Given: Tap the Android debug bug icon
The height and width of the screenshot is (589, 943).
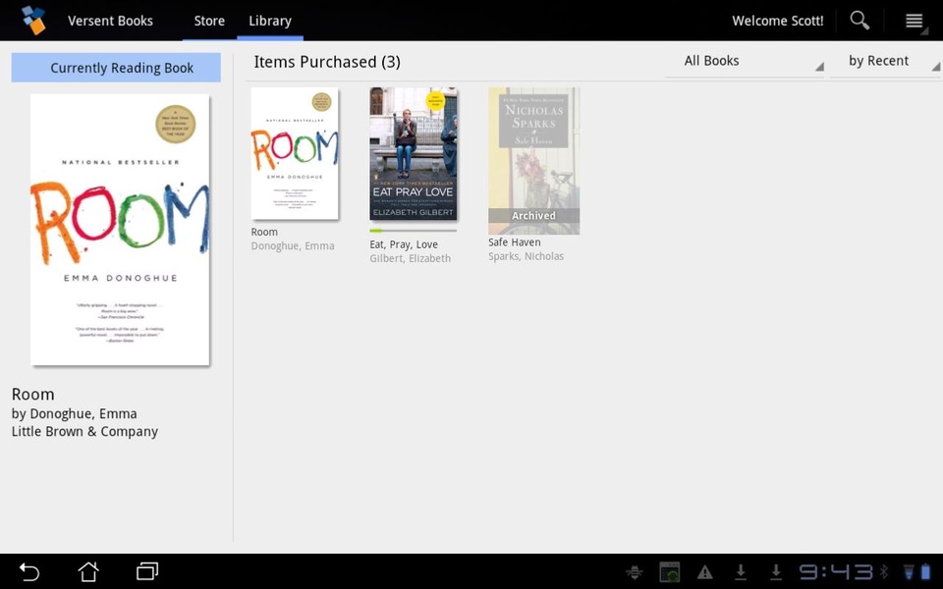Looking at the screenshot, I should point(634,572).
